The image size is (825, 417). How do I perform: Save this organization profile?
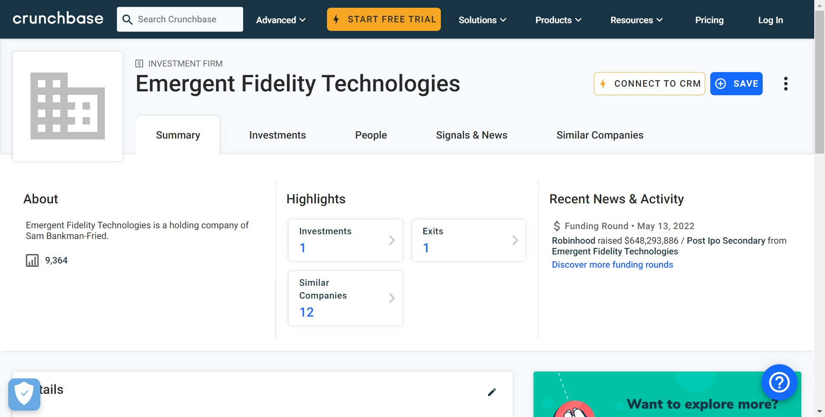736,84
